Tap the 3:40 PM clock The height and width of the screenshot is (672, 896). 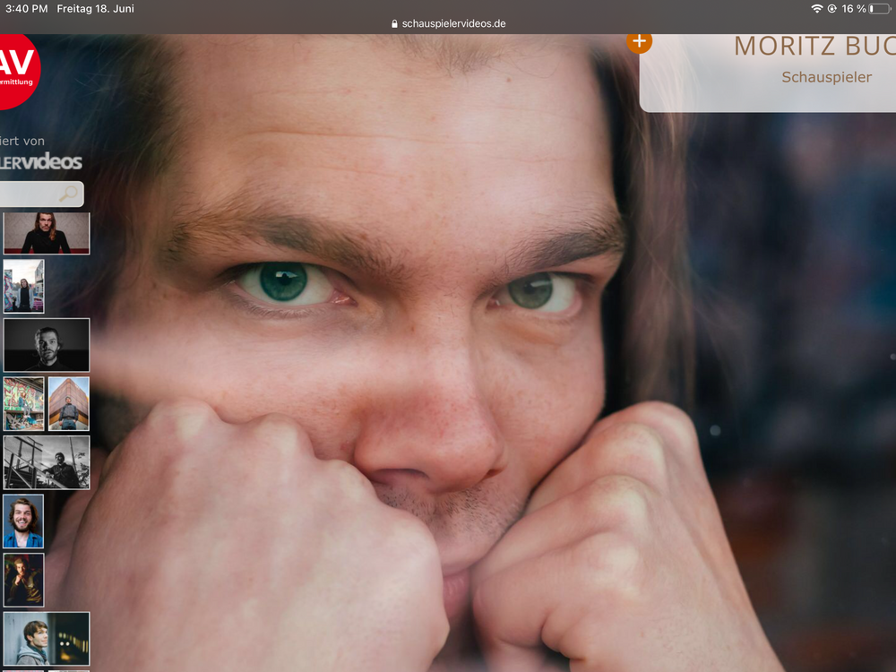(26, 9)
